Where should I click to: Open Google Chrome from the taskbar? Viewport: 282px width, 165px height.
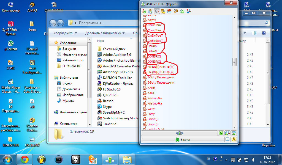pos(25,159)
